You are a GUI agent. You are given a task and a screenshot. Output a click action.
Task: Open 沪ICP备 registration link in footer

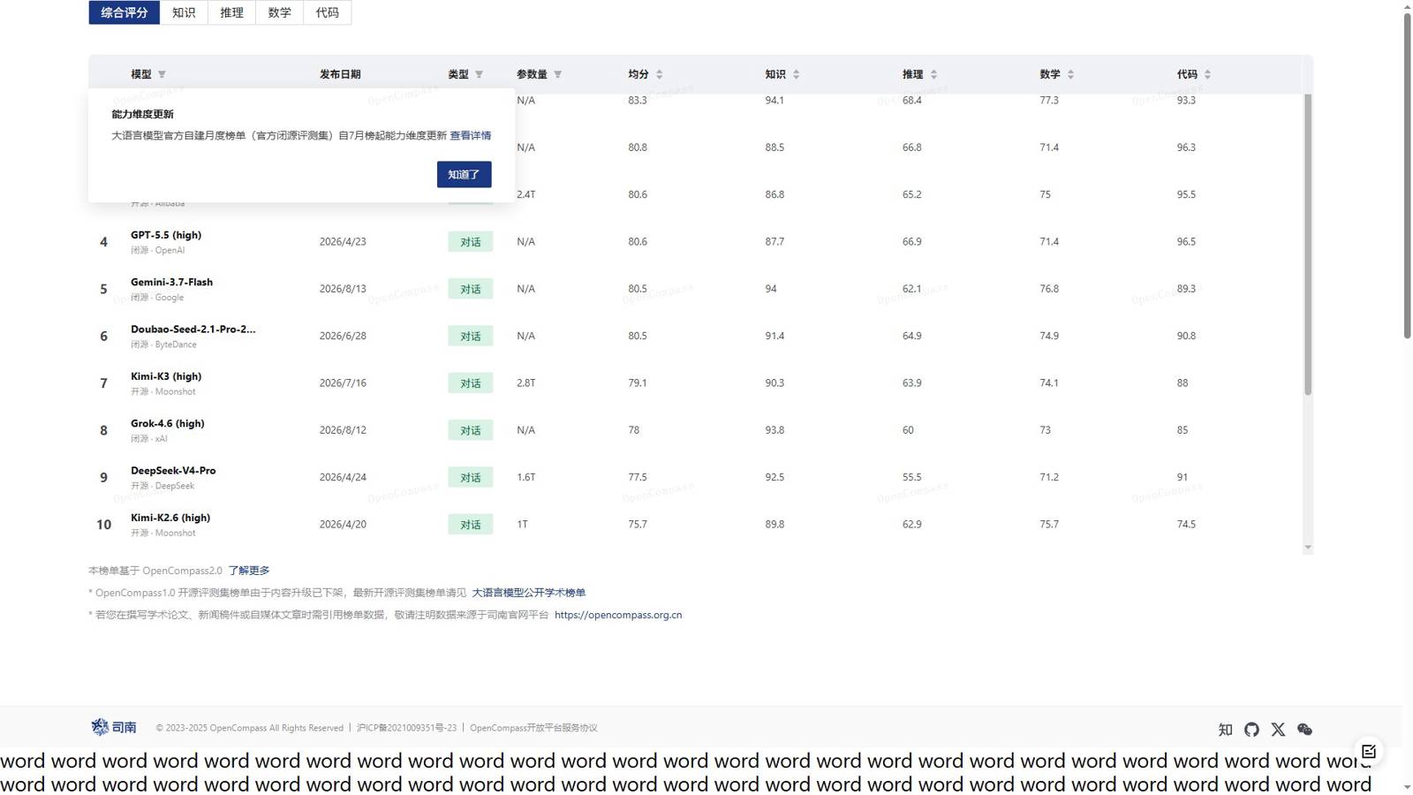pos(406,728)
